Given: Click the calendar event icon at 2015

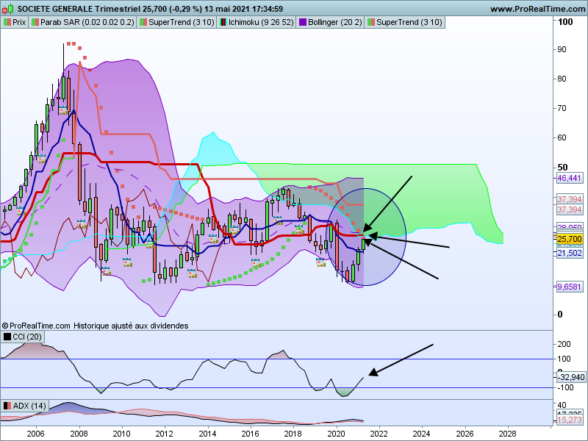Looking at the screenshot, I should point(234,230).
